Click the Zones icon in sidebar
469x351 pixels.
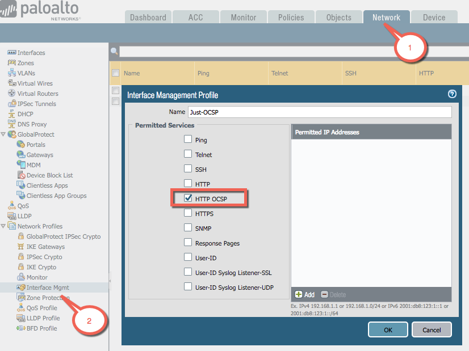click(12, 63)
